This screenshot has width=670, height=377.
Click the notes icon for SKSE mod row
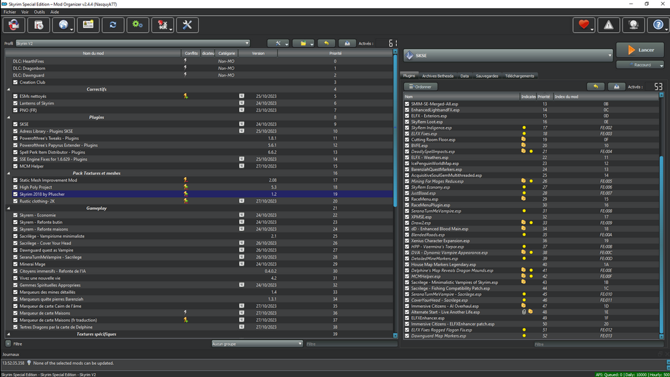pyautogui.click(x=241, y=124)
